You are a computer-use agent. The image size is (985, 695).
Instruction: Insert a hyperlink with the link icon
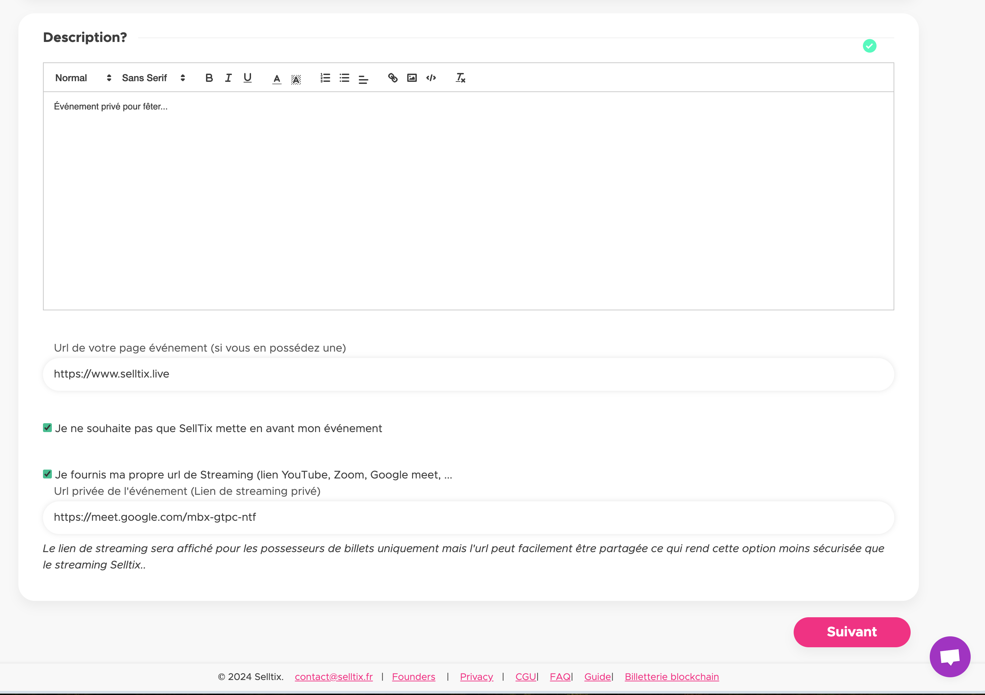tap(393, 78)
